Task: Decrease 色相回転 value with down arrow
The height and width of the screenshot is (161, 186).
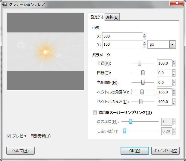Action: click(174, 84)
